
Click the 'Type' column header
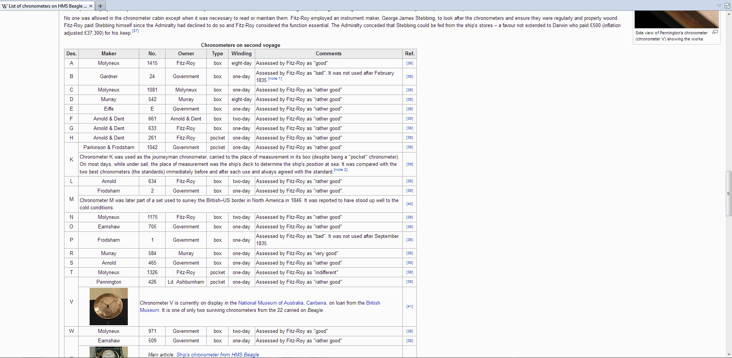(217, 54)
